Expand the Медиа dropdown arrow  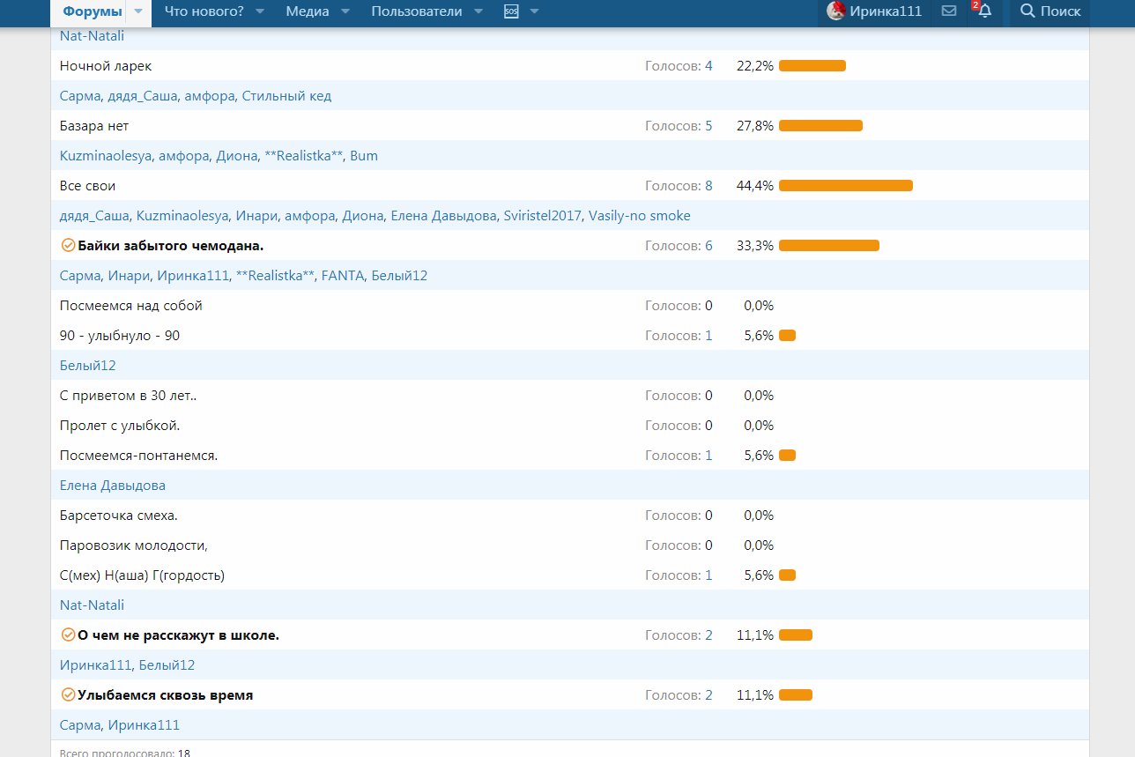345,11
